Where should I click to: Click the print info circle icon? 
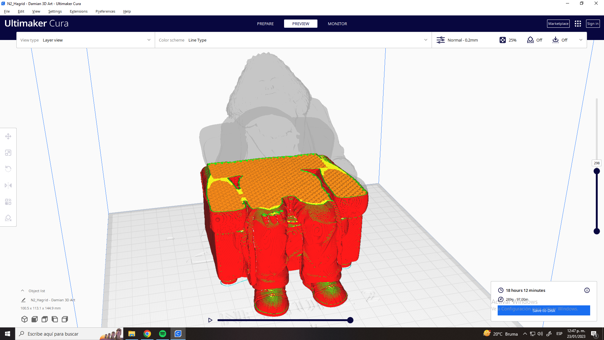(587, 290)
